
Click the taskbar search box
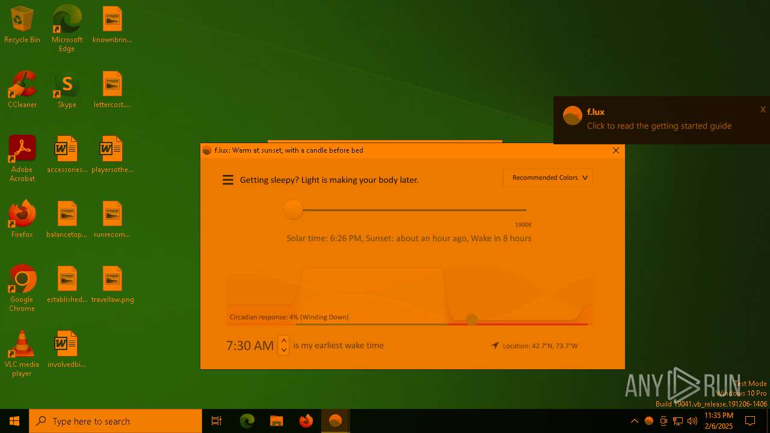point(115,421)
